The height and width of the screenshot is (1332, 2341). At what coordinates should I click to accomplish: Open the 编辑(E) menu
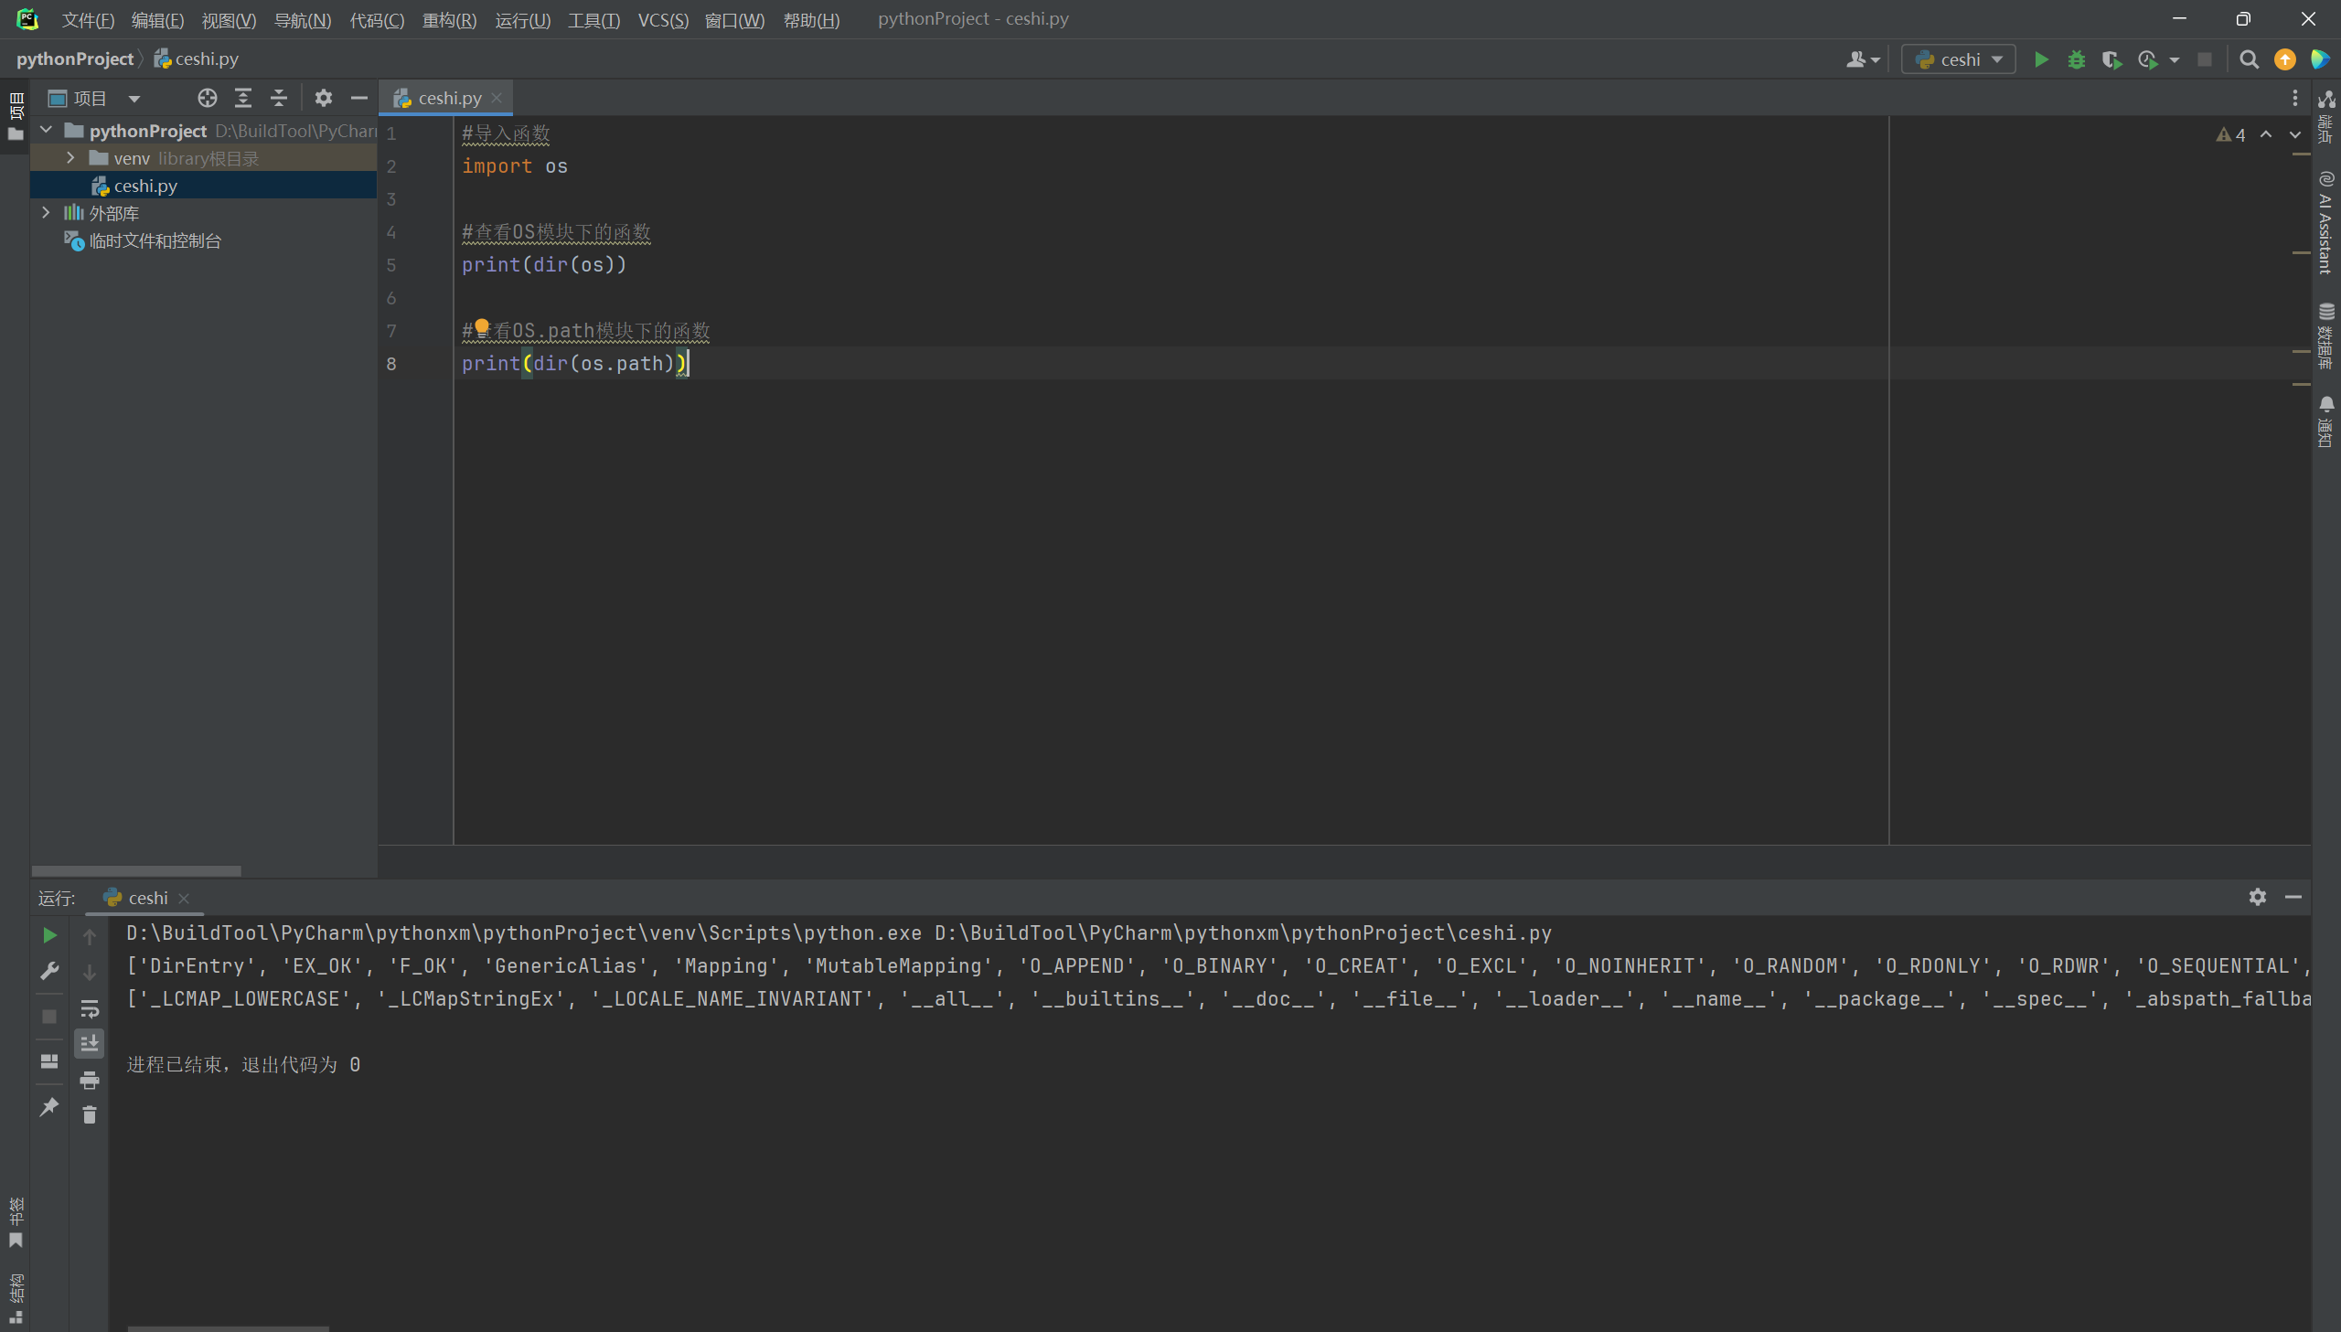click(x=157, y=20)
